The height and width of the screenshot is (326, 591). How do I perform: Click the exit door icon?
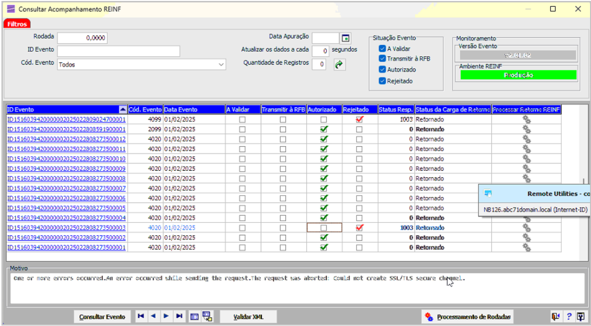tap(556, 316)
